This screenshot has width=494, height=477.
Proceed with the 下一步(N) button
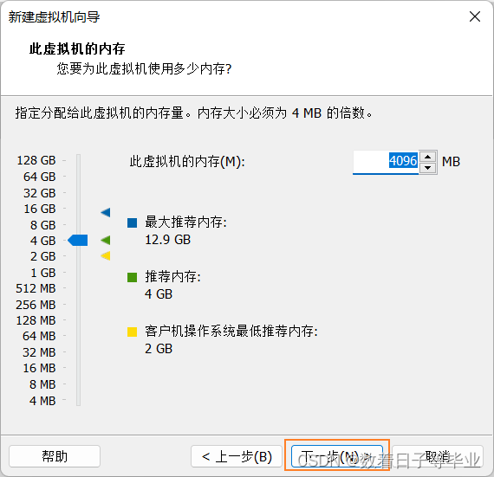click(x=337, y=456)
